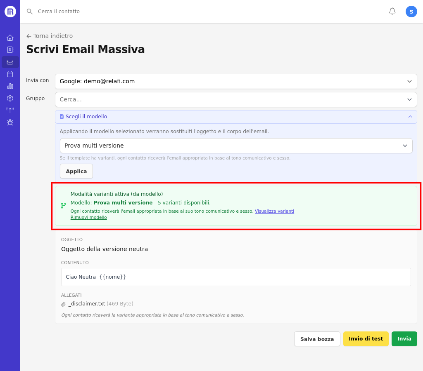Open the Home sidebar icon
Viewport: 423px width, 371px height.
(10, 38)
